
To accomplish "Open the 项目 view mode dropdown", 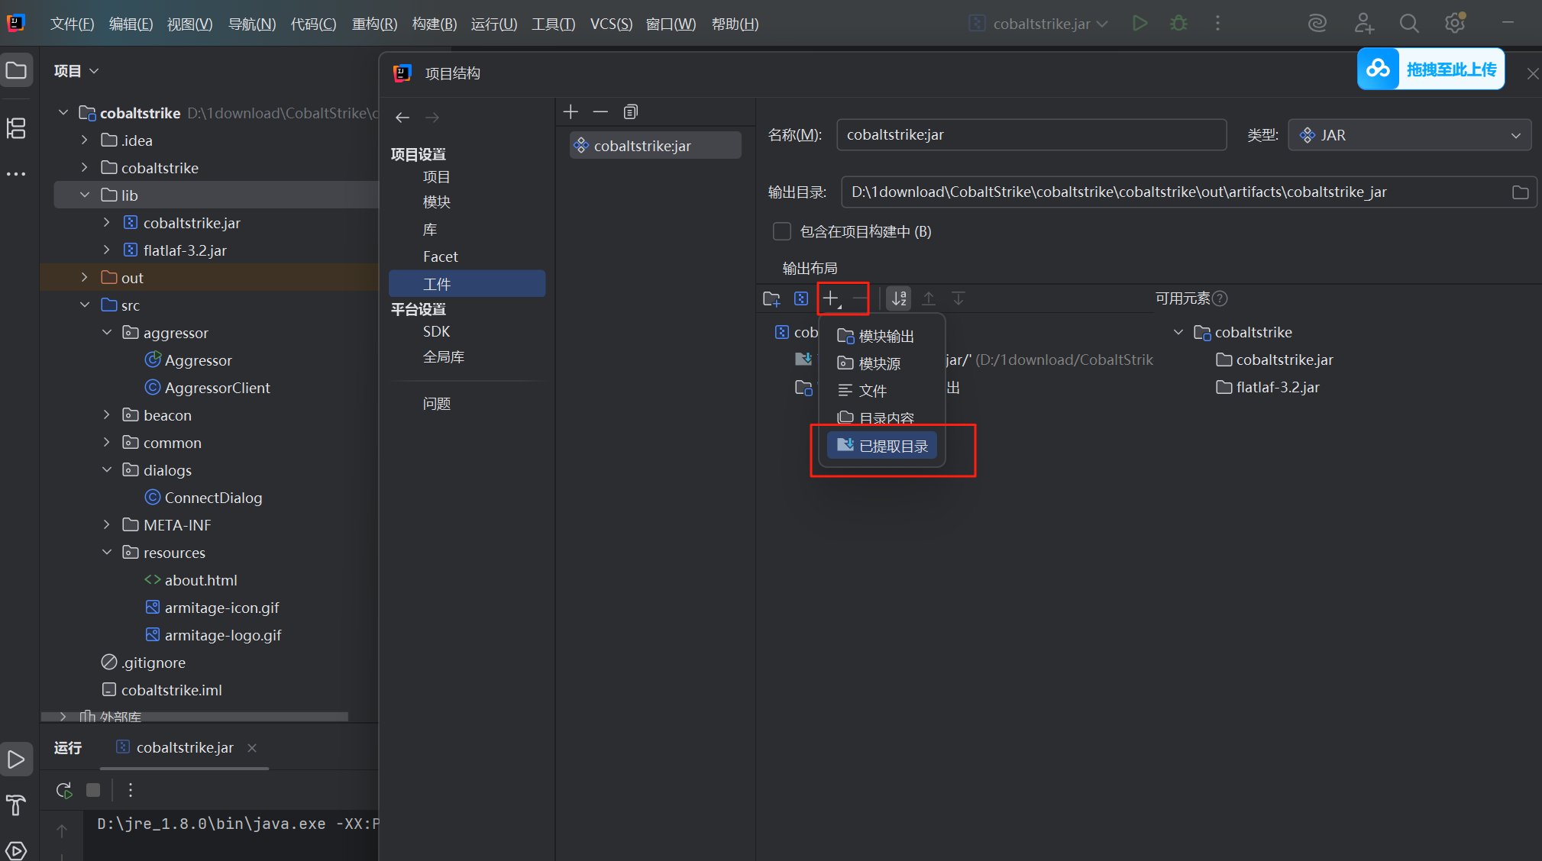I will (x=76, y=71).
